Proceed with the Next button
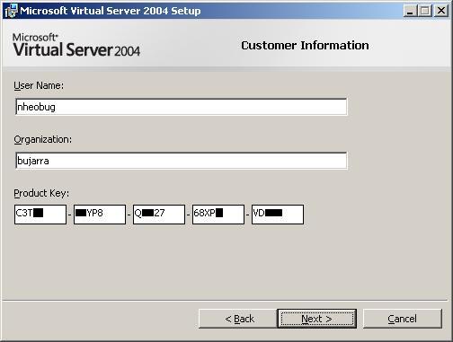The height and width of the screenshot is (342, 453). [317, 319]
